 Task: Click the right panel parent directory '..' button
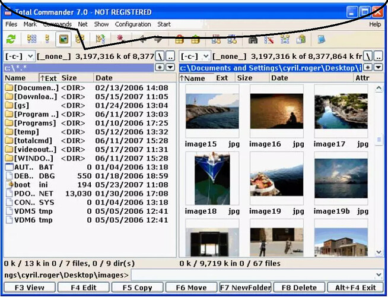tap(380, 56)
